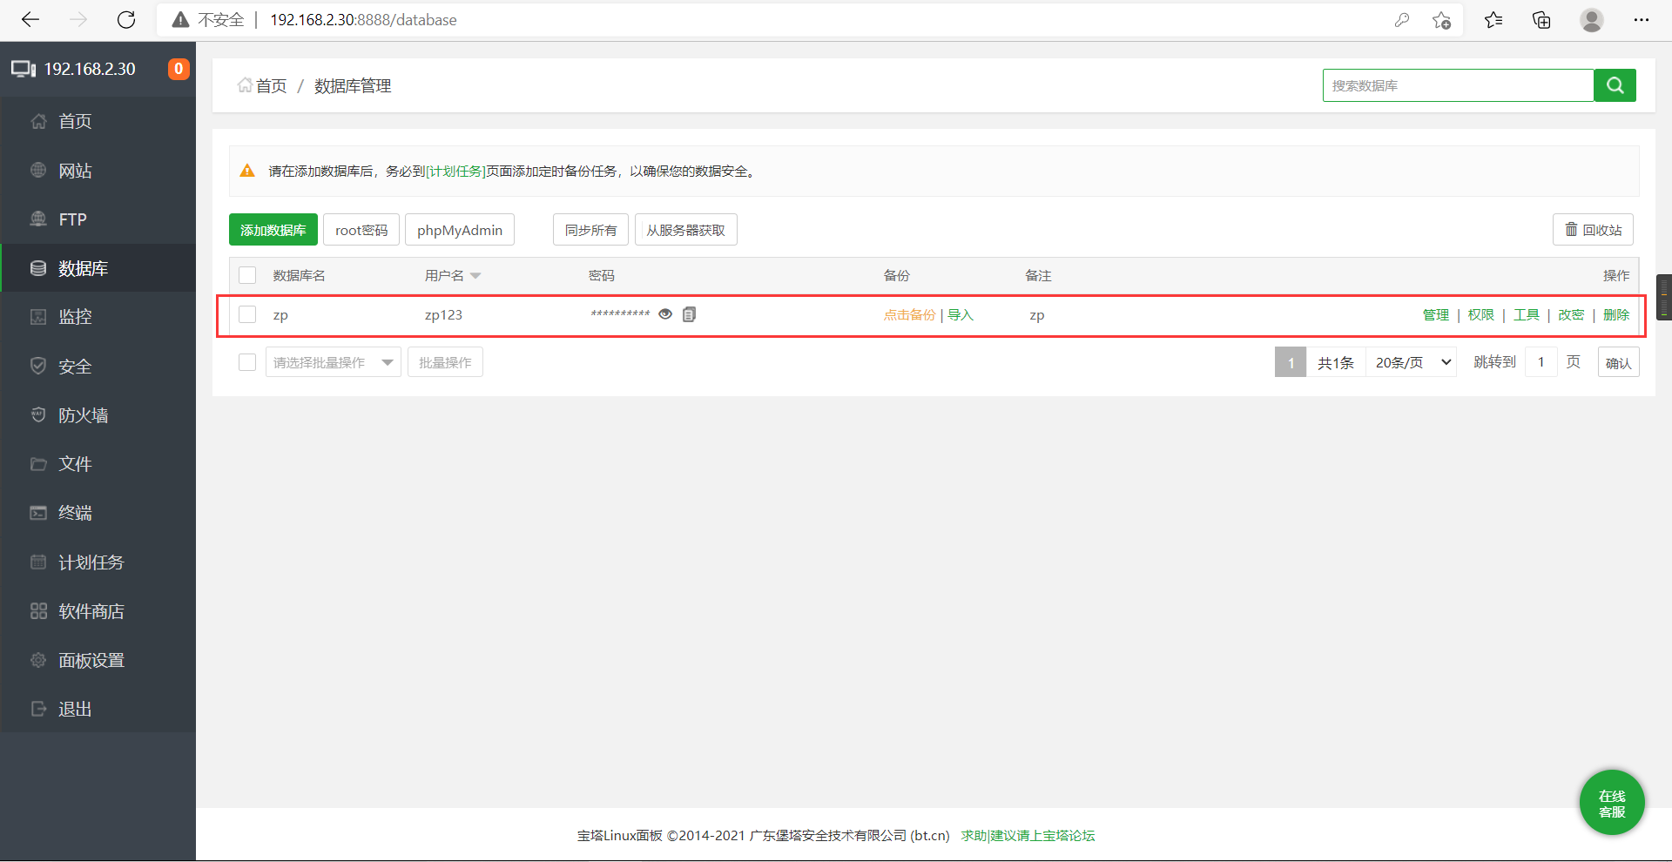Open the 20条/页 page size dropdown
This screenshot has width=1672, height=862.
(x=1410, y=361)
